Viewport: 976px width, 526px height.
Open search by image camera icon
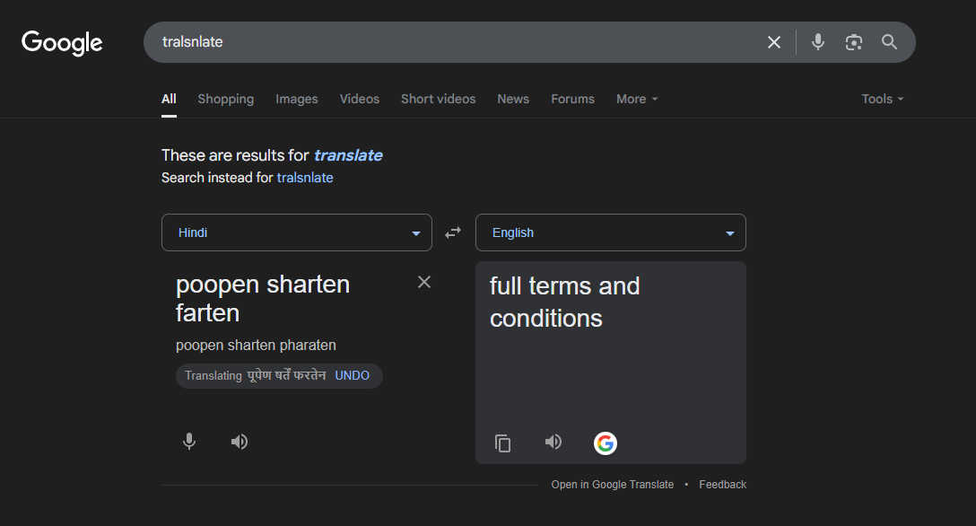pyautogui.click(x=853, y=42)
